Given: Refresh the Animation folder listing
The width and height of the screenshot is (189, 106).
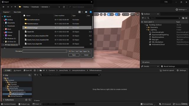Looking at the screenshot, I should pyautogui.click(x=64, y=7).
